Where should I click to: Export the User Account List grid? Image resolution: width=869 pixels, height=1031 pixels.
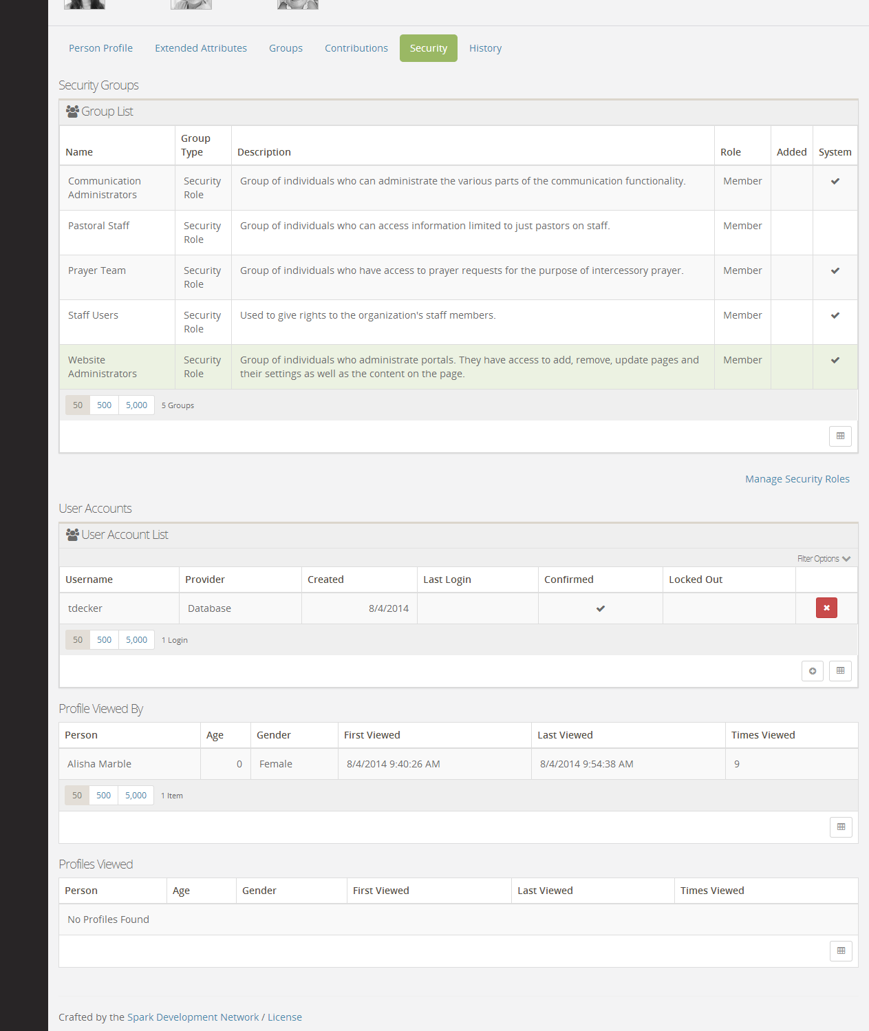click(x=840, y=671)
